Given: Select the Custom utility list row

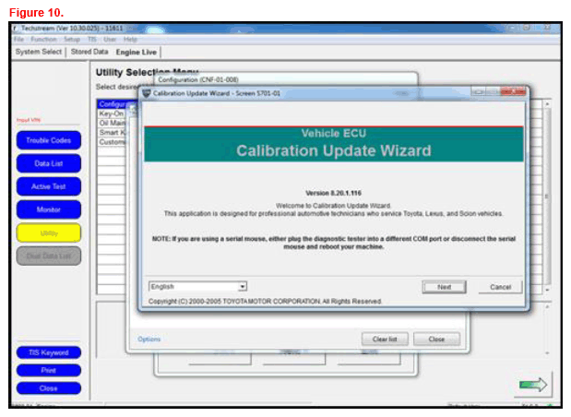Looking at the screenshot, I should pos(112,142).
